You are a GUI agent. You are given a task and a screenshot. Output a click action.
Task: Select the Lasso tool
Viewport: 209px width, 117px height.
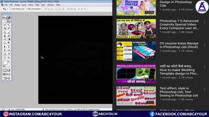(5, 25)
